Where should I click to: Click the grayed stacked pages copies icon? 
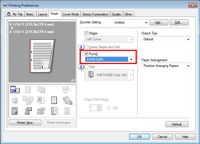(15, 100)
